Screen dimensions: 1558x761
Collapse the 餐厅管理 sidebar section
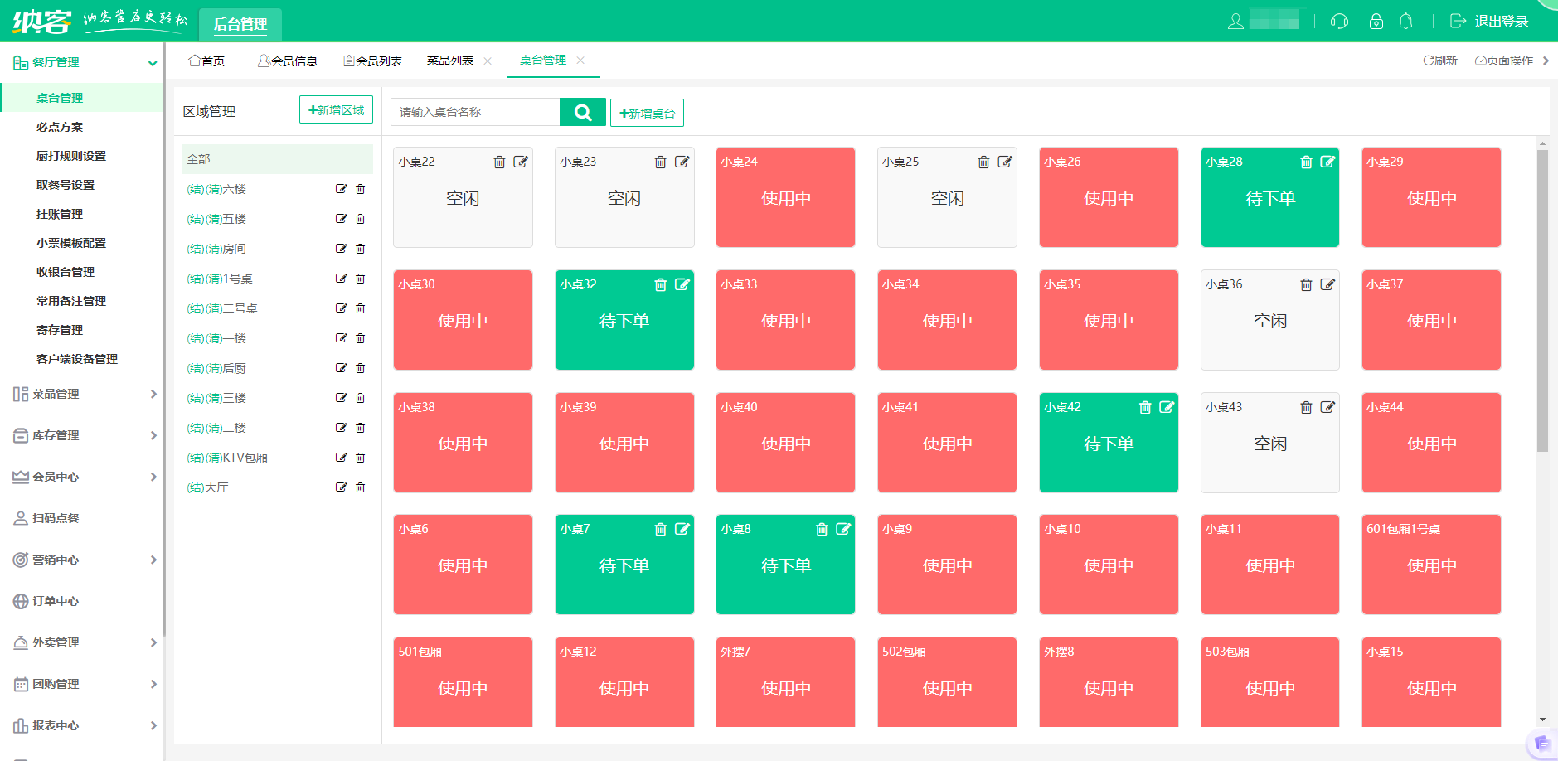(152, 63)
